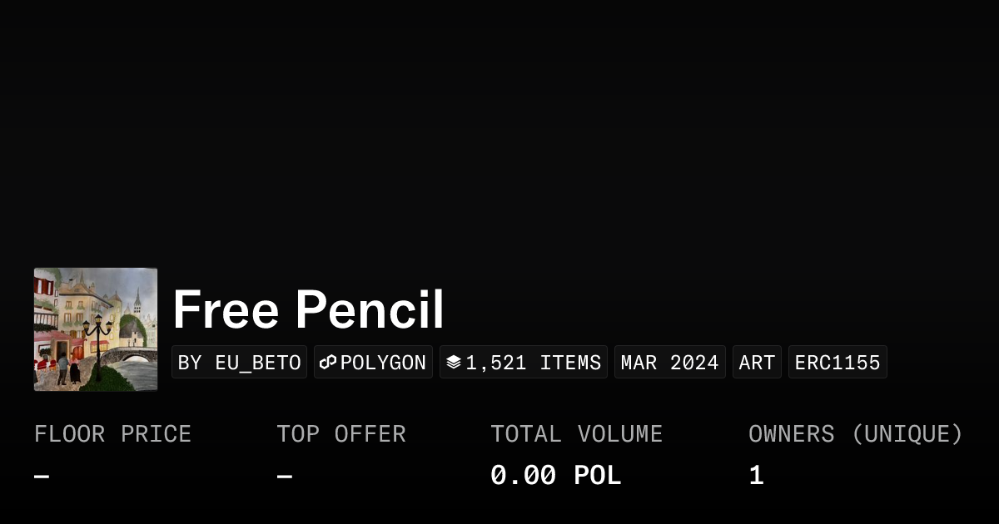The image size is (999, 524).
Task: Click the owners count showing 1
Action: pos(754,474)
